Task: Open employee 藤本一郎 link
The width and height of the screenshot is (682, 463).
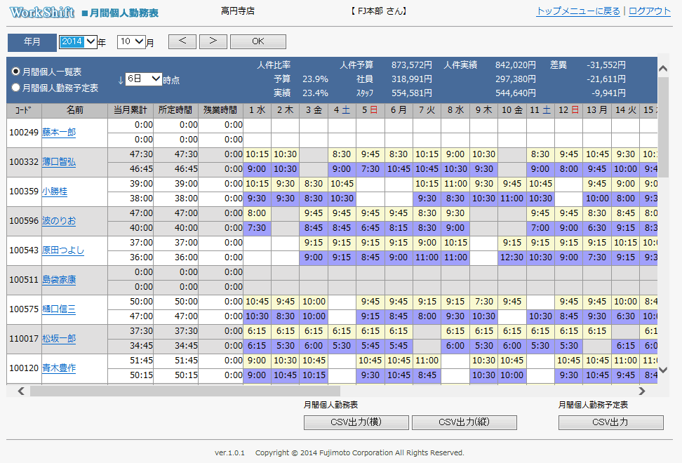Action: point(59,132)
